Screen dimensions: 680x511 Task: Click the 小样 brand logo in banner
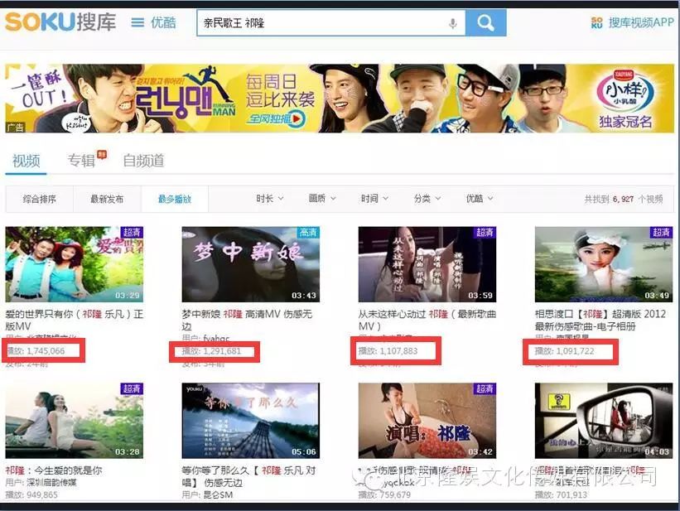[x=625, y=90]
